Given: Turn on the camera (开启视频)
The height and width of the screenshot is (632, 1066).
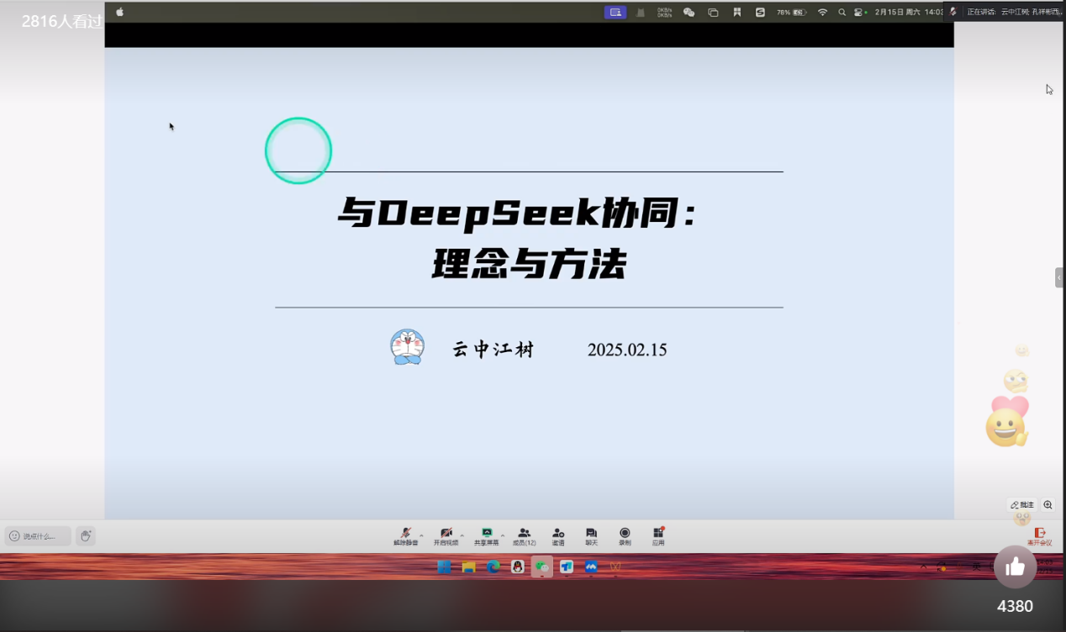Looking at the screenshot, I should pos(446,536).
